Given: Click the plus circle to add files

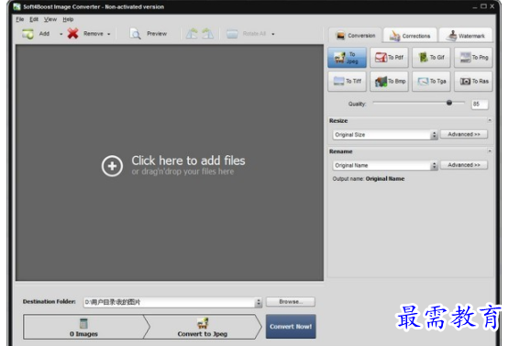Looking at the screenshot, I should pyautogui.click(x=112, y=166).
